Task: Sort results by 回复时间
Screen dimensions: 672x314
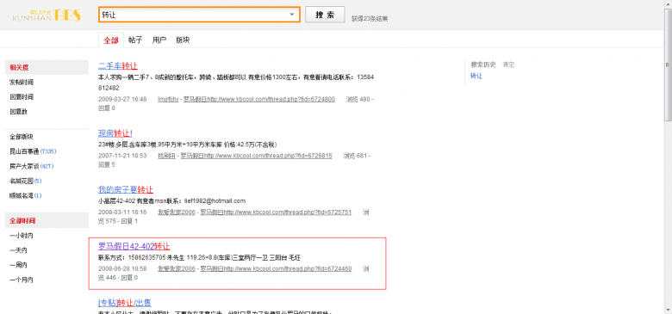Action: (22, 97)
